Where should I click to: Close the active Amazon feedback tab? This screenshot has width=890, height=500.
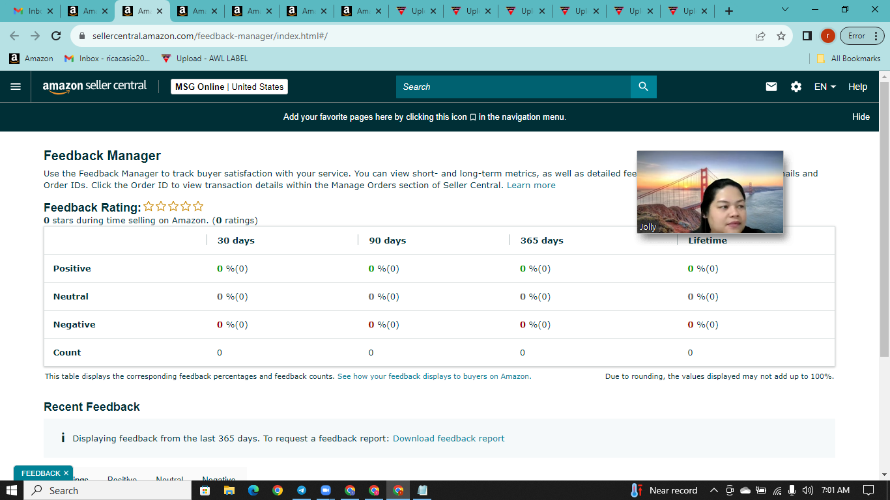tap(160, 11)
